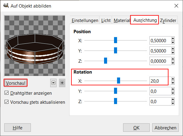The image size is (183, 136).
Task: Click the Rotation Z value field
Action: click(160, 101)
